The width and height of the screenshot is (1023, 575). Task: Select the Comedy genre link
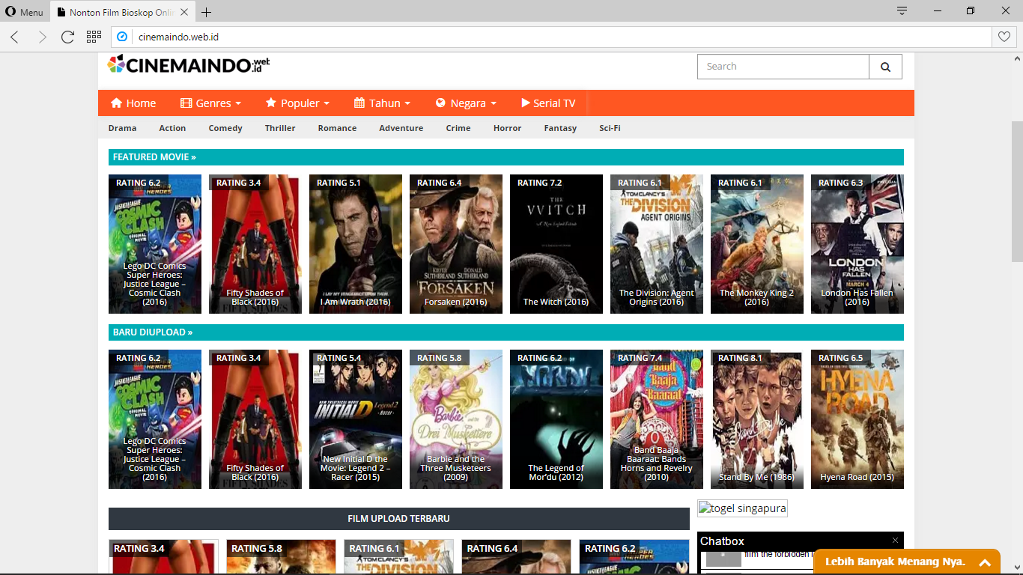225,128
